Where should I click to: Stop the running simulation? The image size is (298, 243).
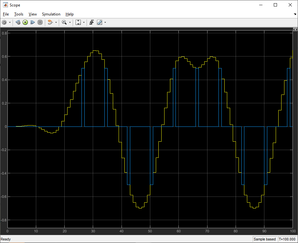[x=40, y=22]
